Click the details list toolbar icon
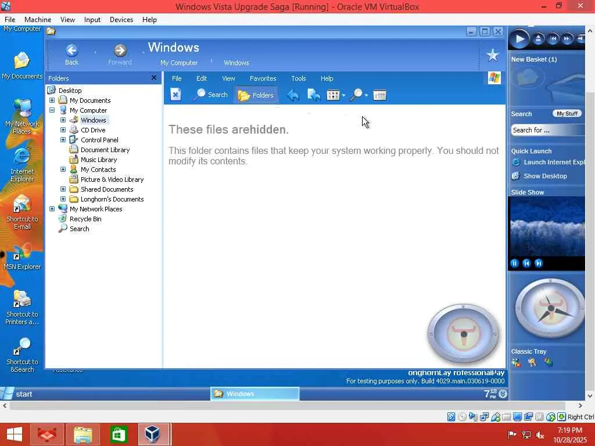Screen dimensions: 595x446 click(379, 95)
